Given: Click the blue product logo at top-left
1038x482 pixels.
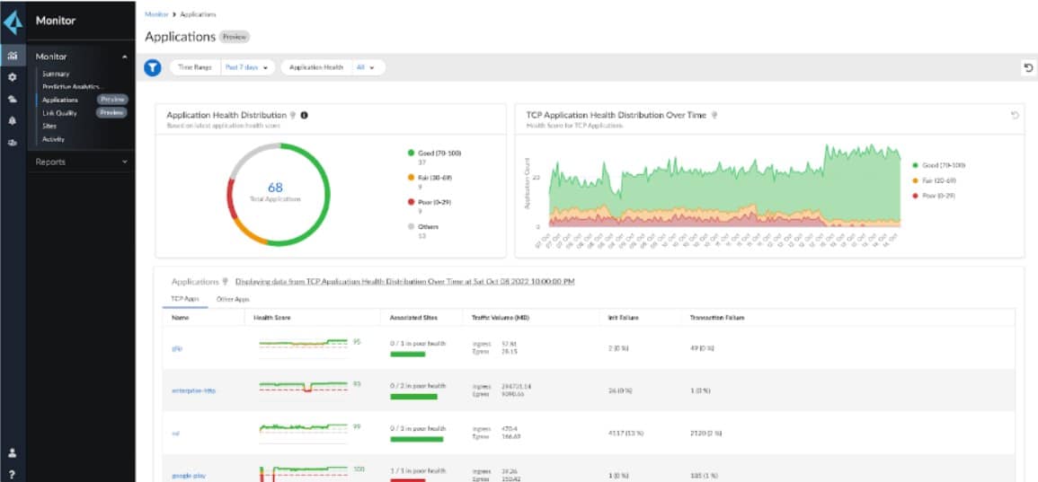Looking at the screenshot, I should (13, 21).
